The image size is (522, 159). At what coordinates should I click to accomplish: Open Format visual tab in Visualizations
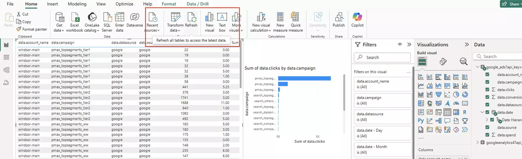[443, 62]
